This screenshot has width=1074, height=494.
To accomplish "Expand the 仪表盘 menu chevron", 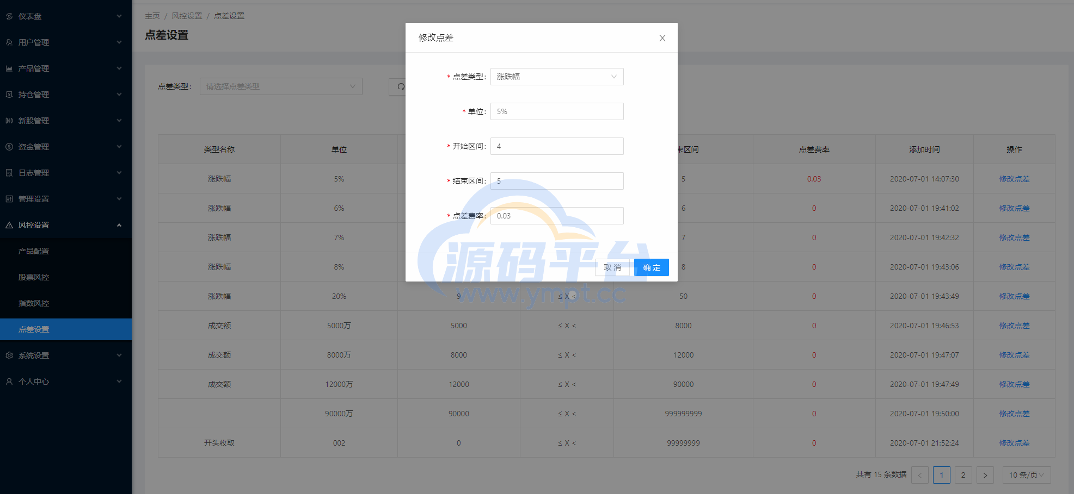I will click(x=119, y=16).
